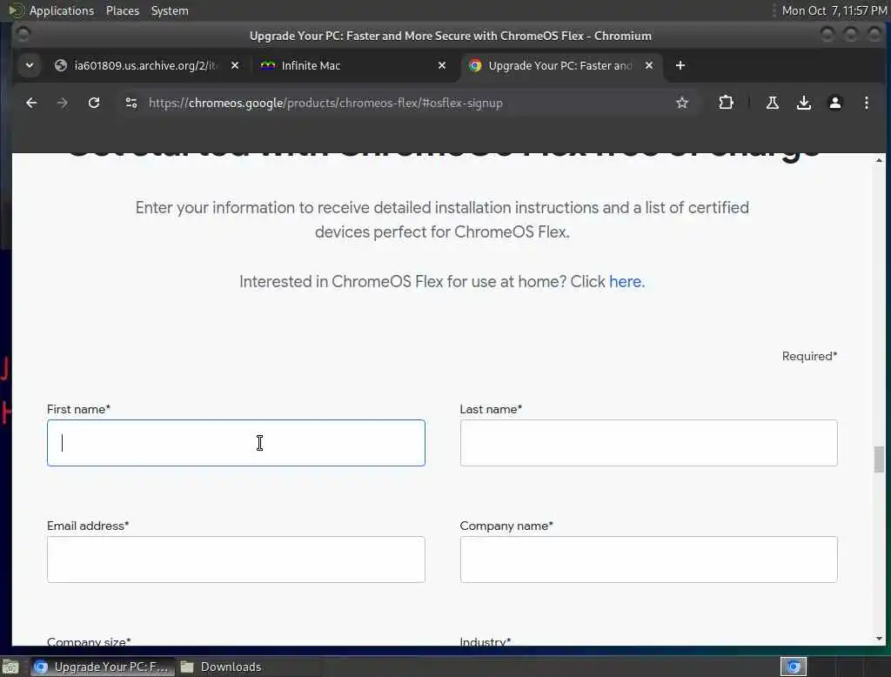The height and width of the screenshot is (677, 891).
Task: Open the profile avatar menu
Action: click(x=834, y=103)
